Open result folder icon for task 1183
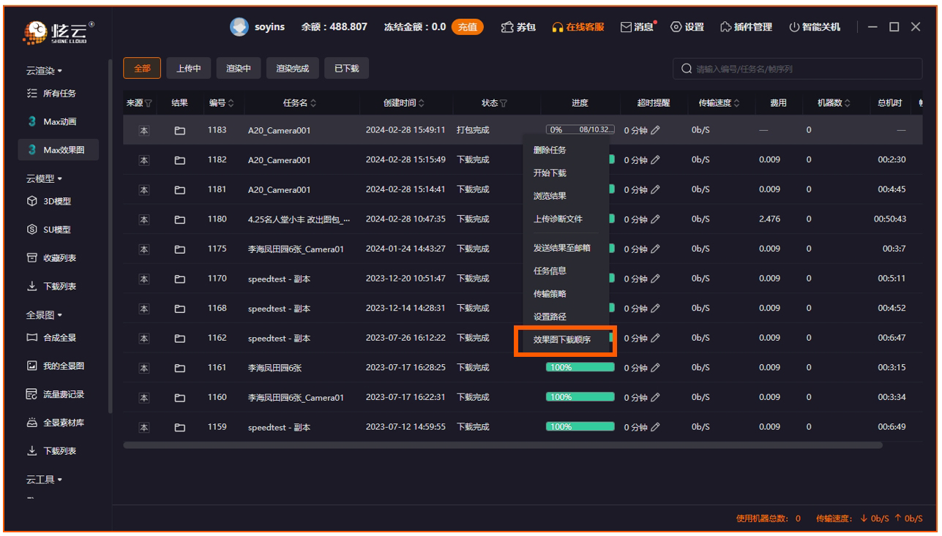Viewport: 942px width, 536px height. tap(179, 130)
